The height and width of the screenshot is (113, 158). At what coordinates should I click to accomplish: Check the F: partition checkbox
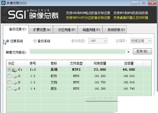[x=9, y=89]
